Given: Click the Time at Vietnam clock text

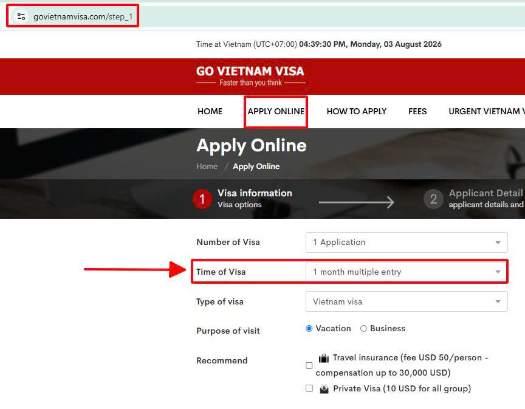Looking at the screenshot, I should click(x=319, y=44).
